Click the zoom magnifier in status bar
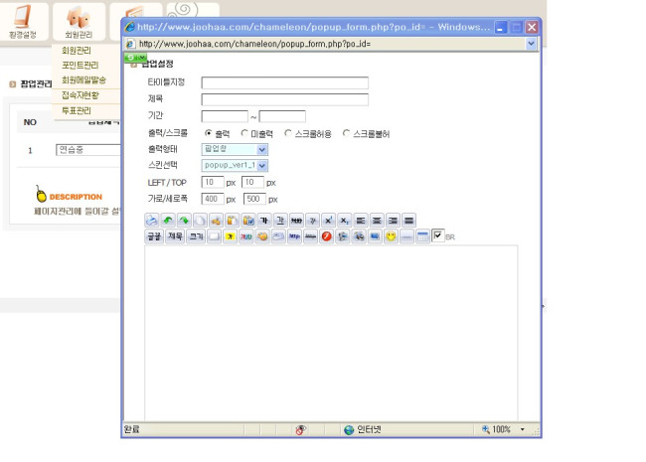 click(486, 429)
